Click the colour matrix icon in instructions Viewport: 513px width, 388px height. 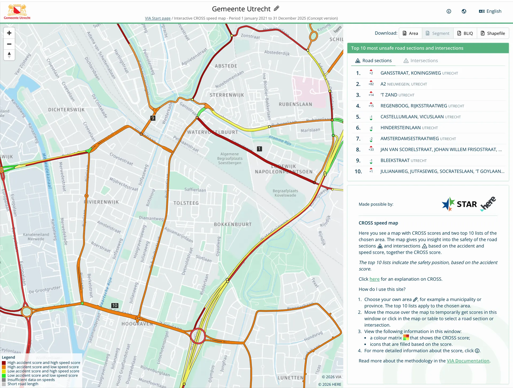(x=406, y=338)
